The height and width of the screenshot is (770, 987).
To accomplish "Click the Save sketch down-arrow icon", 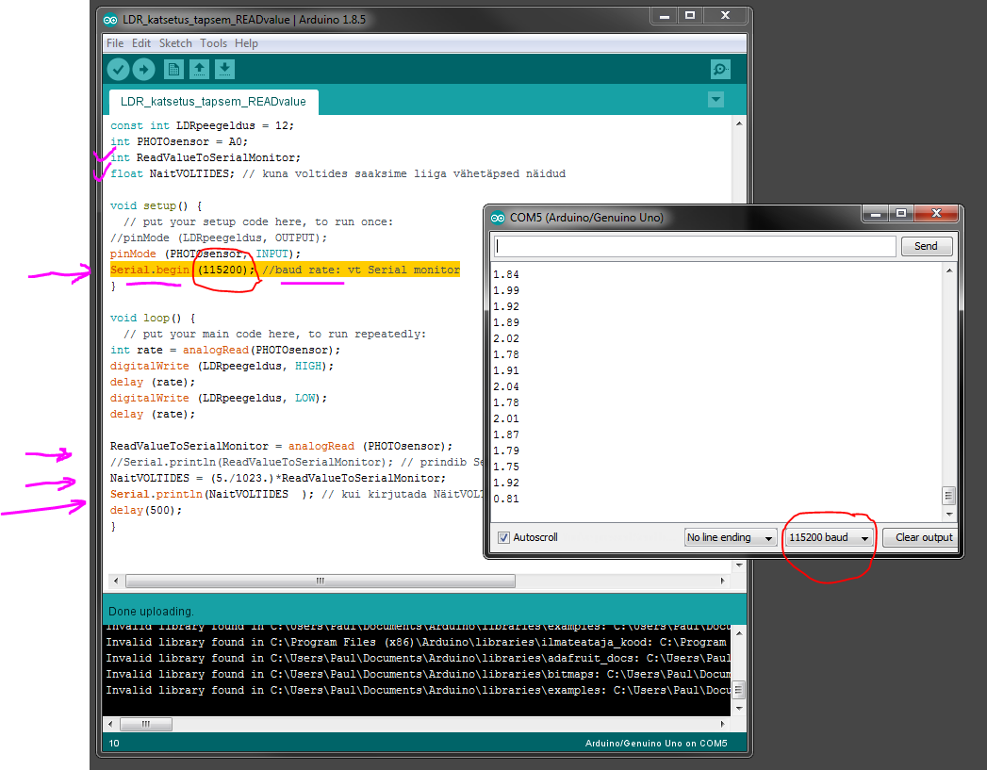I will click(x=224, y=69).
